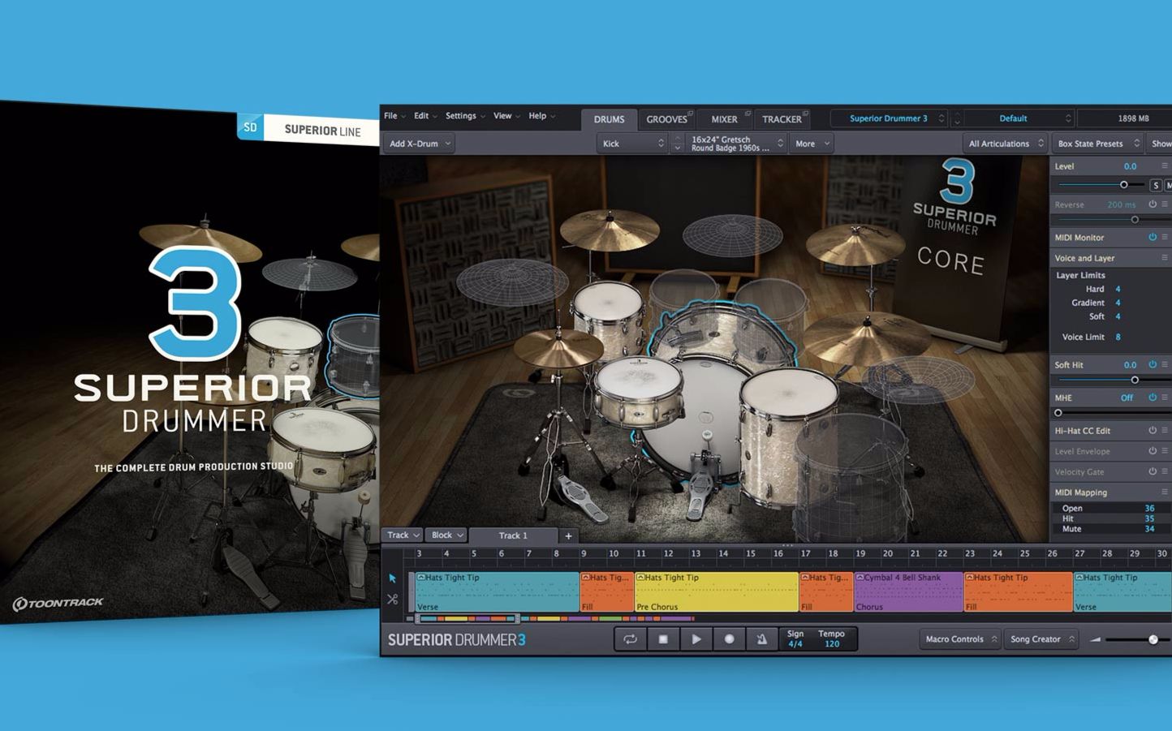Toggle MHE power button
Image resolution: width=1172 pixels, height=731 pixels.
1153,398
